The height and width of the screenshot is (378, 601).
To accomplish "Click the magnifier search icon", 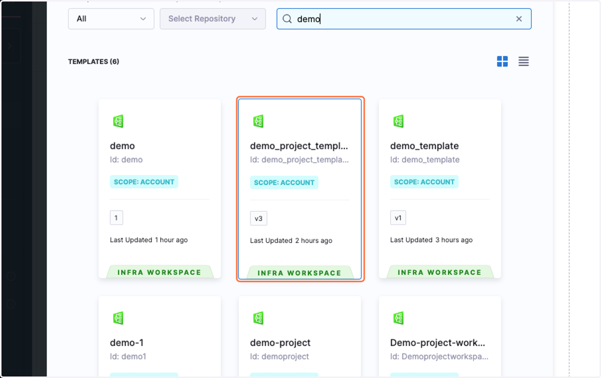I will (287, 19).
